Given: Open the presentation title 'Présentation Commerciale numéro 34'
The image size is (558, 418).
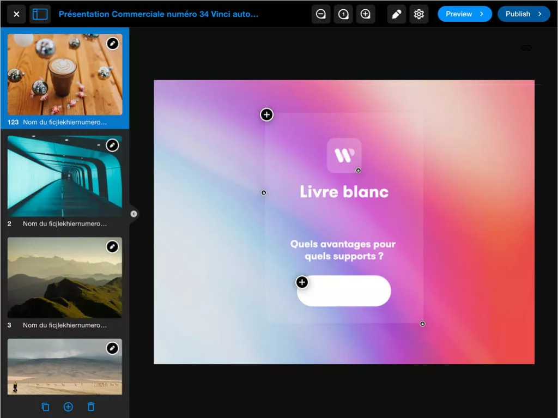Looking at the screenshot, I should (x=159, y=14).
